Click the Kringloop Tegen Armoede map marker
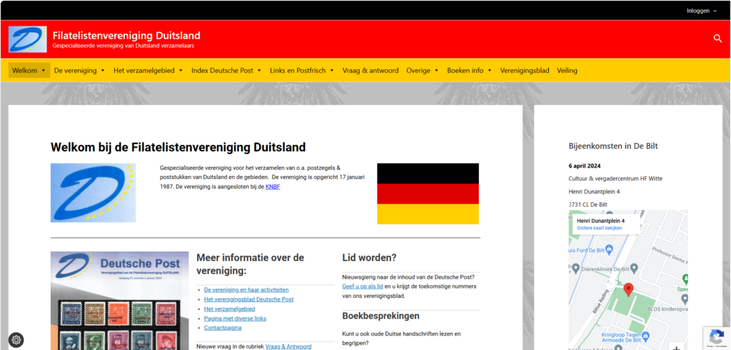The height and width of the screenshot is (350, 731). tap(645, 335)
